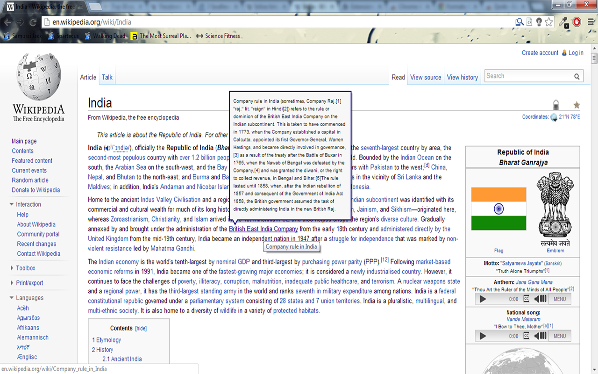
Task: Open the Spartacus bookmark
Action: pos(64,36)
